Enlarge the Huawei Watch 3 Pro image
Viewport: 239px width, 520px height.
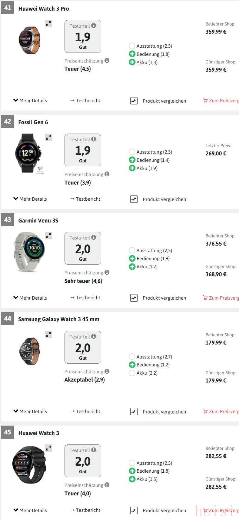[x=48, y=24]
